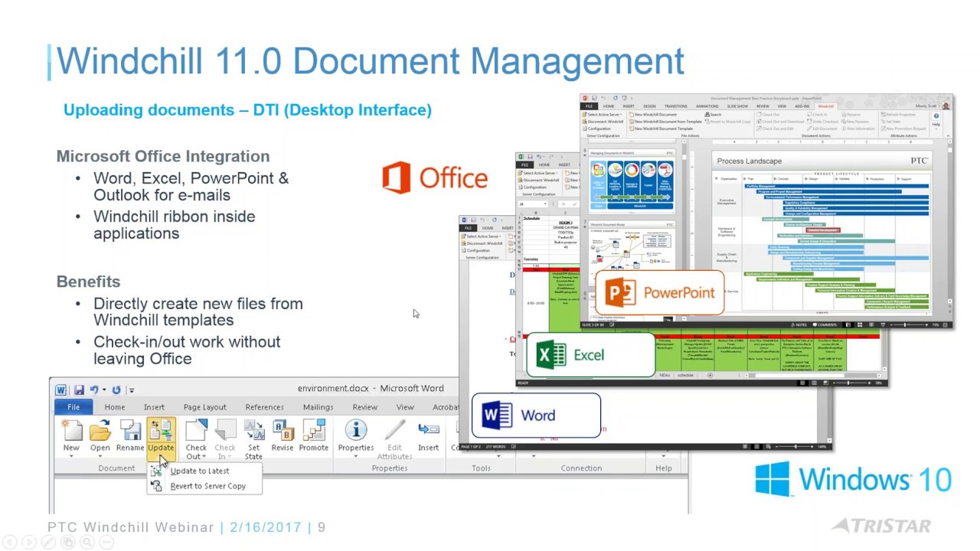980x551 pixels.
Task: Click the Redo icon in Word quick access toolbar
Action: click(x=116, y=390)
